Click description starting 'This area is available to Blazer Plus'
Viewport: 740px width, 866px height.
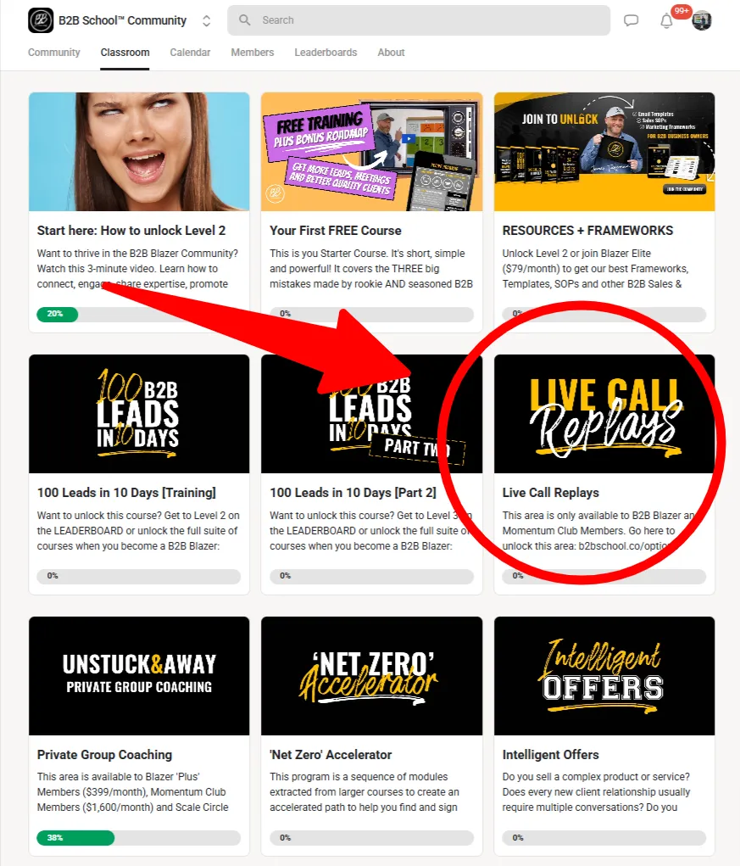point(133,792)
